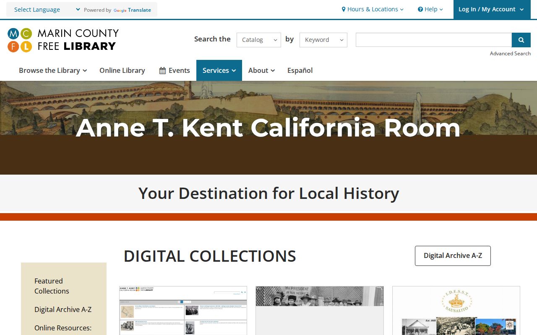Click the Anne T. Kent California Room title
This screenshot has width=537, height=335.
click(x=268, y=127)
